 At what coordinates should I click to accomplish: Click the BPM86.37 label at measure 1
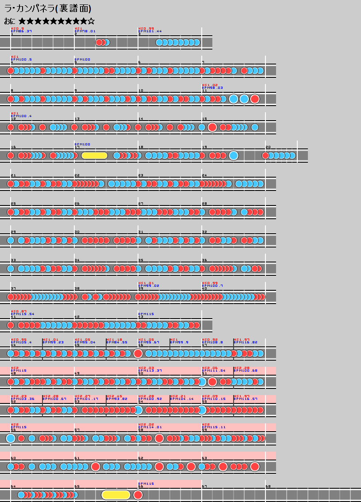pos(21,31)
